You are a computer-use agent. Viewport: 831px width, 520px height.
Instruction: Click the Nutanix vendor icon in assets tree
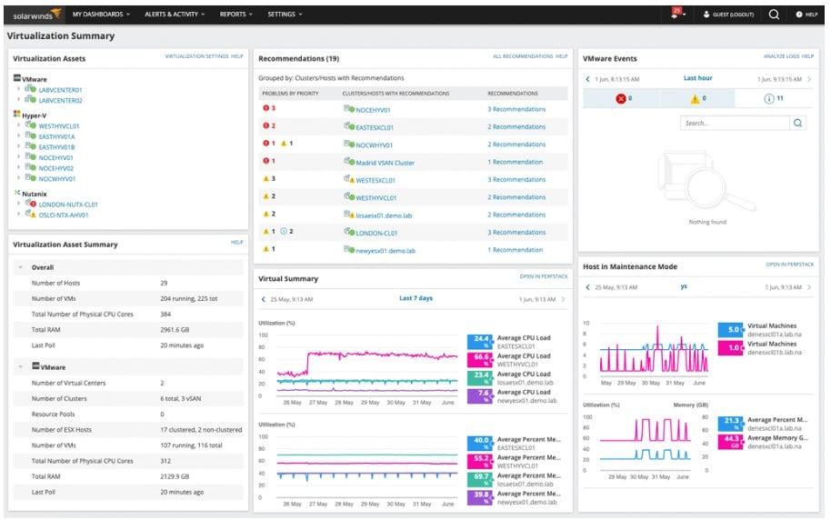pyautogui.click(x=17, y=193)
